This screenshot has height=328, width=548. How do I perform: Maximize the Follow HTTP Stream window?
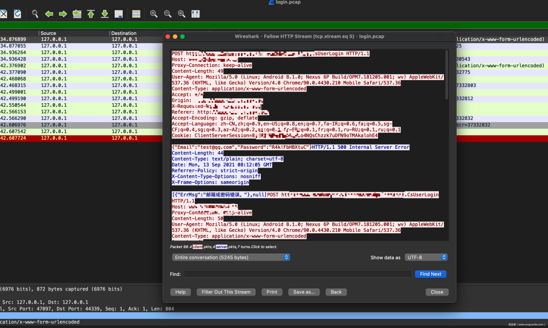(x=183, y=36)
